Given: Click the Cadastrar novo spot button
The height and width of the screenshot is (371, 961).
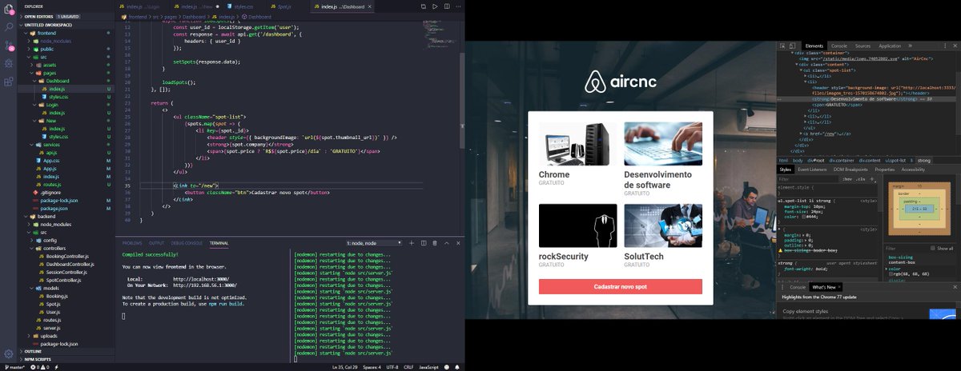Looking at the screenshot, I should tap(621, 286).
